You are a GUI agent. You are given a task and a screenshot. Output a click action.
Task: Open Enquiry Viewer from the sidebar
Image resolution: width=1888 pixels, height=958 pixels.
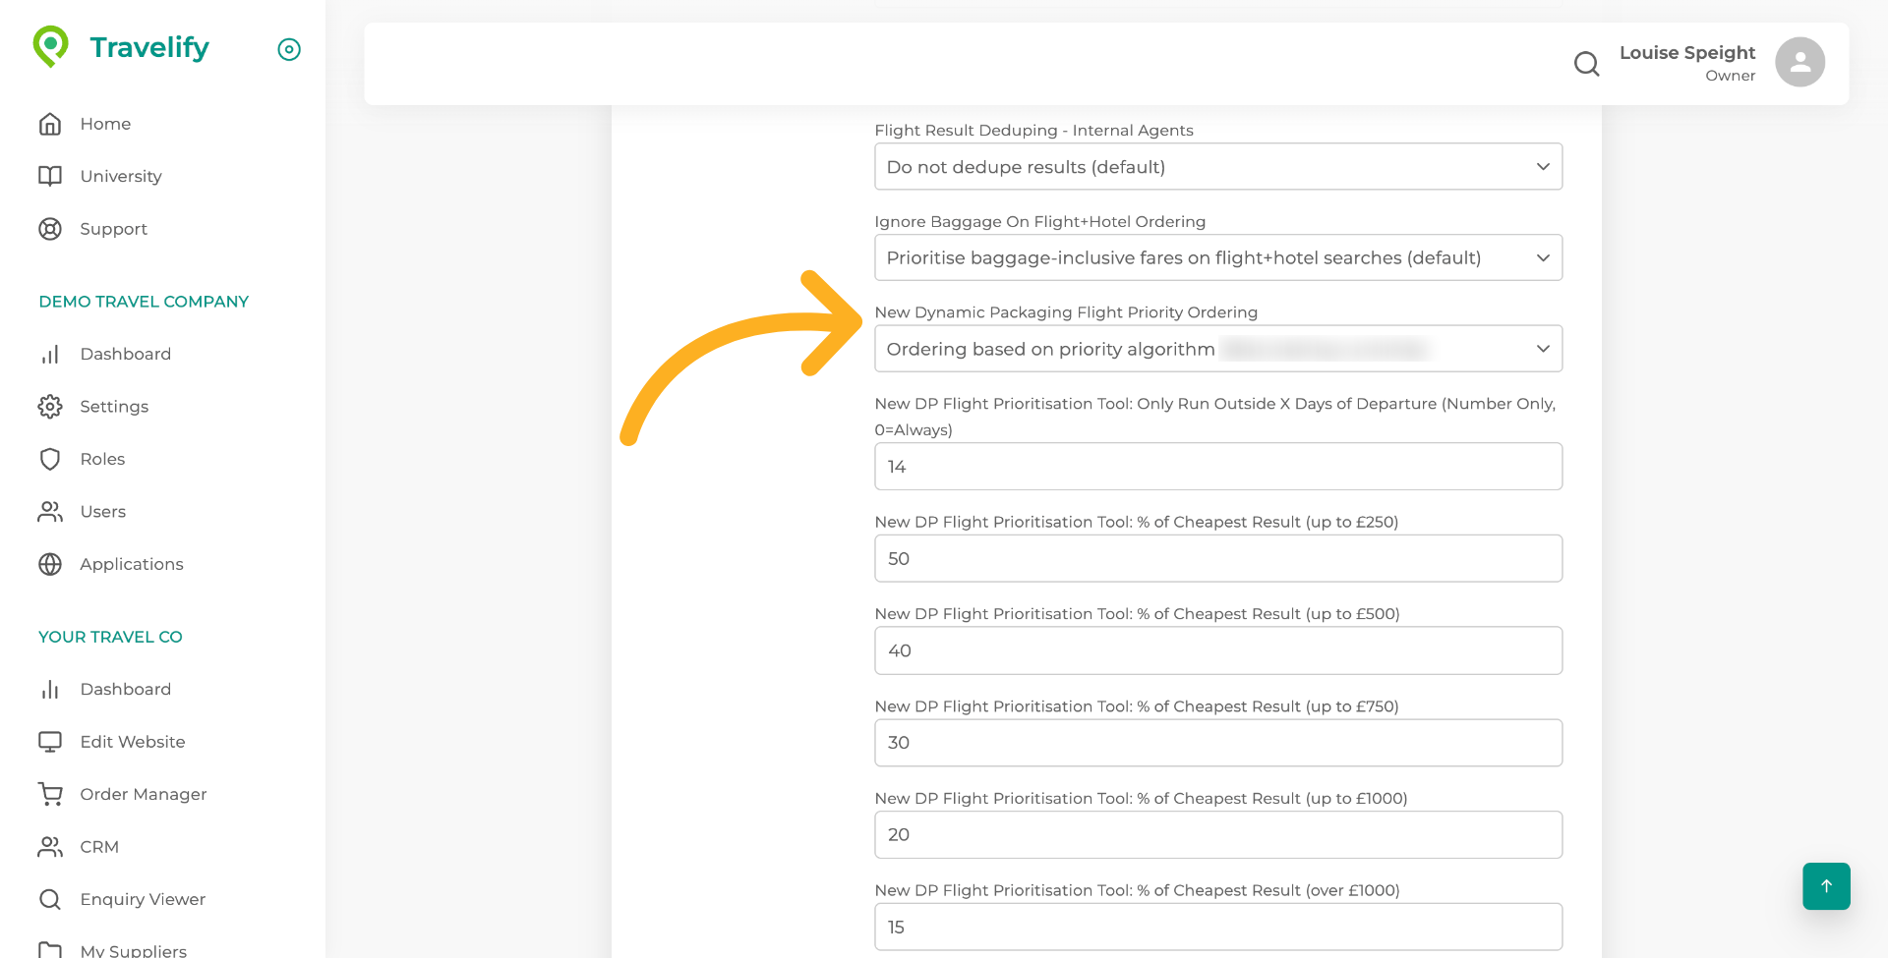point(143,899)
